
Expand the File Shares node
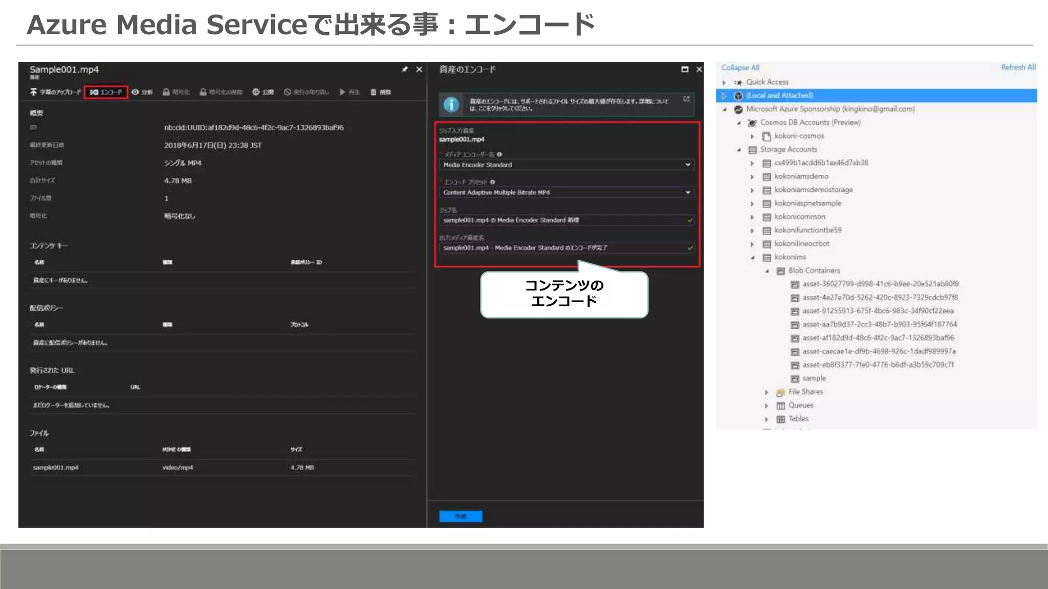tap(767, 392)
